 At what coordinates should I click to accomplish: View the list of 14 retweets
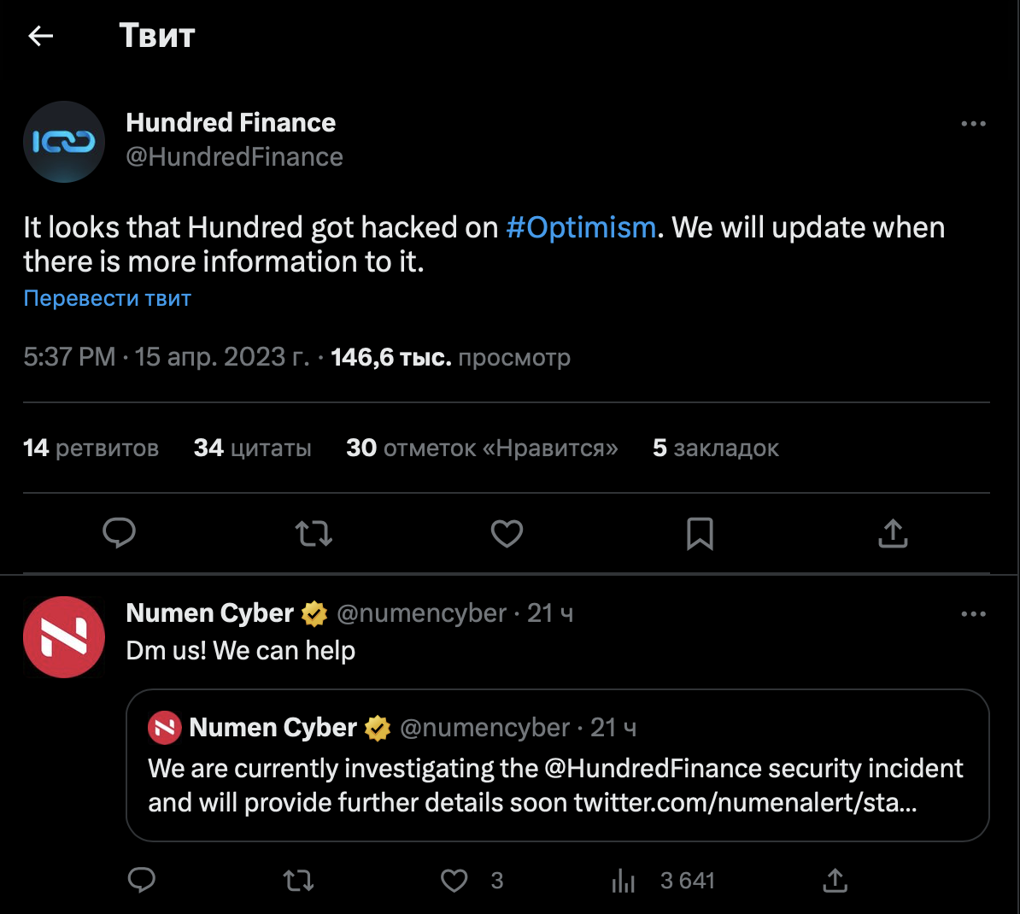click(x=91, y=448)
